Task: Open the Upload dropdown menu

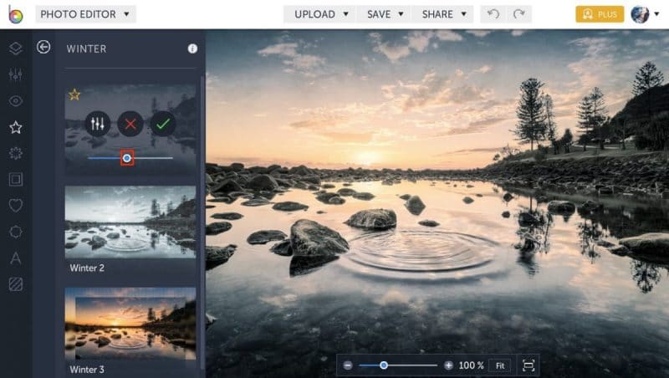Action: pyautogui.click(x=321, y=14)
